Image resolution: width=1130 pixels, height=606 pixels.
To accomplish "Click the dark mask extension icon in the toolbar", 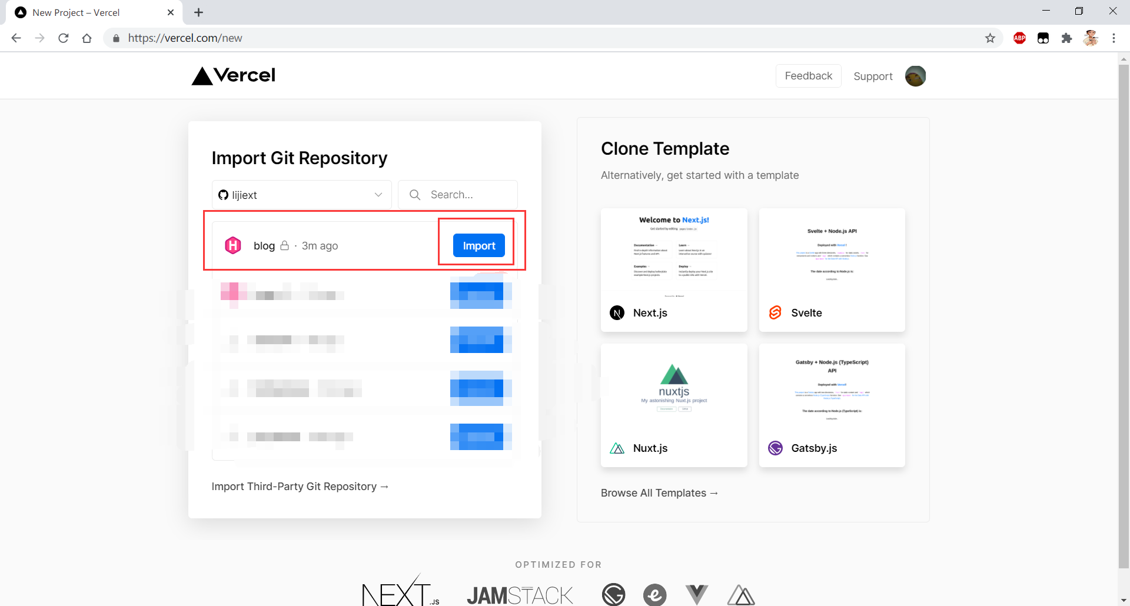I will point(1043,38).
